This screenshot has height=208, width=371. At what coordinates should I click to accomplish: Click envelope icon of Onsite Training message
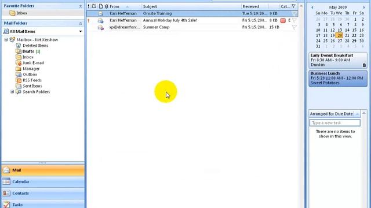100,13
